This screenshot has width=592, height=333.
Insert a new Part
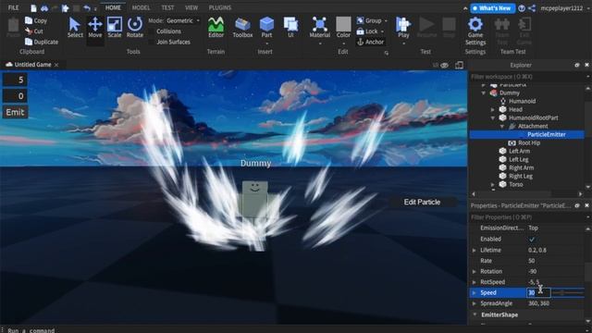[x=266, y=27]
